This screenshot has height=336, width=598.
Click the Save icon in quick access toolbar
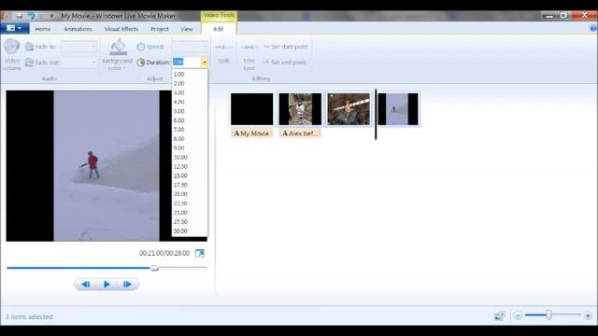tap(19, 16)
